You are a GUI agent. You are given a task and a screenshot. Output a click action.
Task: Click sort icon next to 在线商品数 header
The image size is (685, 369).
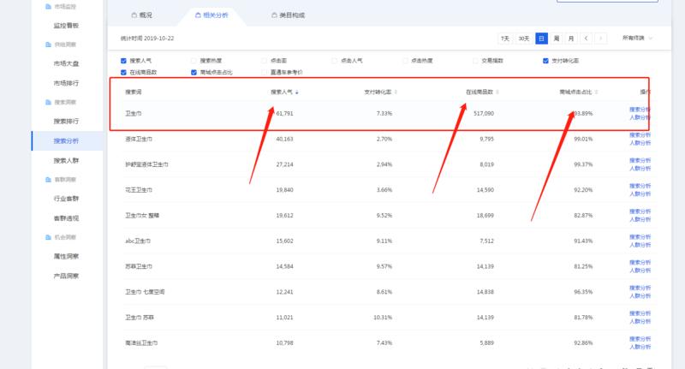pyautogui.click(x=497, y=92)
